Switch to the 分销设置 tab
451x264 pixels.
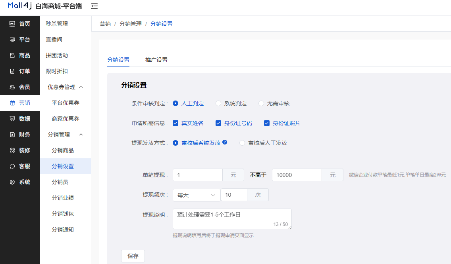tap(118, 60)
